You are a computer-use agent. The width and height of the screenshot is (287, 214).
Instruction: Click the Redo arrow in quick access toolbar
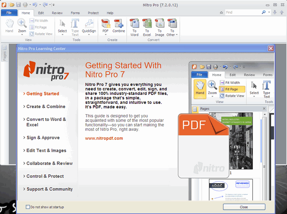pos(45,5)
